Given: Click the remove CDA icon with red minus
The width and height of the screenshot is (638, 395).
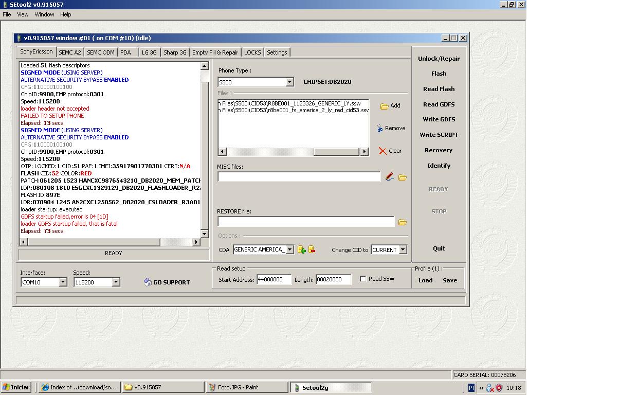Looking at the screenshot, I should tap(312, 249).
